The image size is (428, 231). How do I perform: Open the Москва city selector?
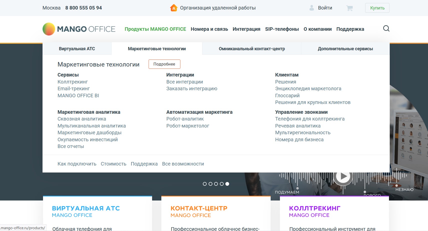point(52,8)
